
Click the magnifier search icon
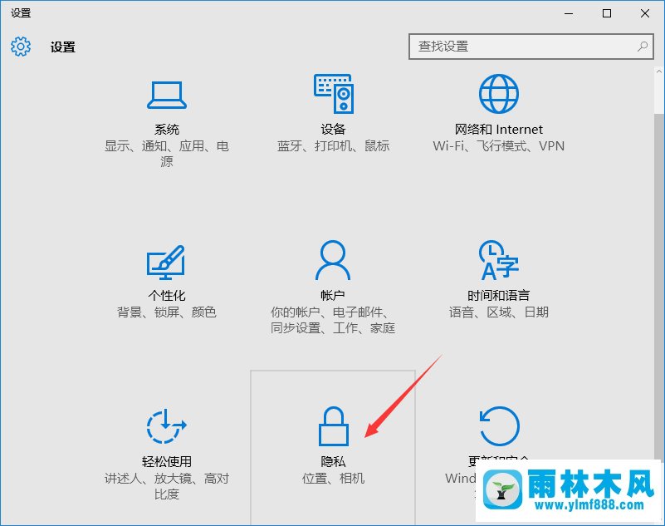(x=643, y=47)
